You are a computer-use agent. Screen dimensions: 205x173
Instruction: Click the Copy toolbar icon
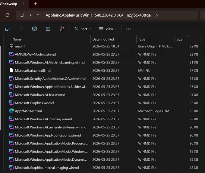7,29
